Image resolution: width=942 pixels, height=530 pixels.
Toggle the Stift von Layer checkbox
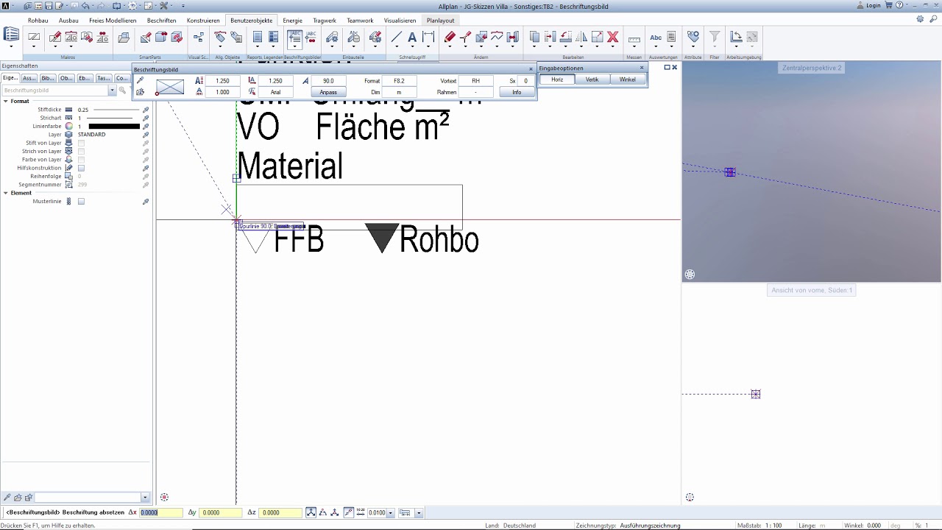pos(81,143)
